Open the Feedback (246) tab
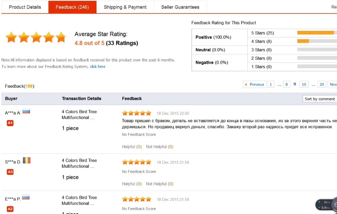337x214 pixels. pyautogui.click(x=72, y=7)
